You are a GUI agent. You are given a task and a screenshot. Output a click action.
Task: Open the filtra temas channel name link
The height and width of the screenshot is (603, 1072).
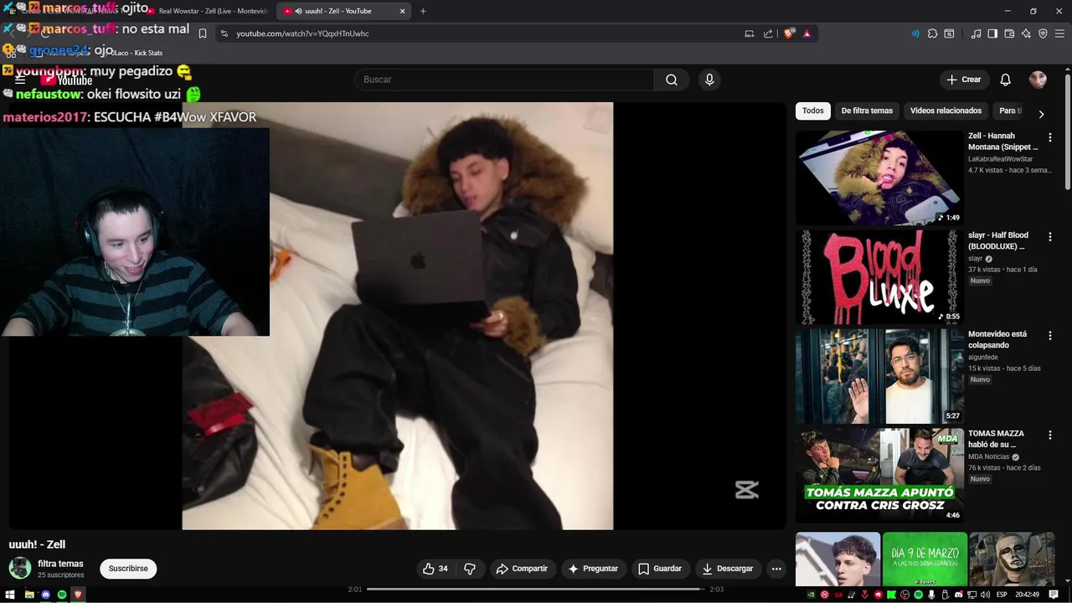pyautogui.click(x=60, y=564)
